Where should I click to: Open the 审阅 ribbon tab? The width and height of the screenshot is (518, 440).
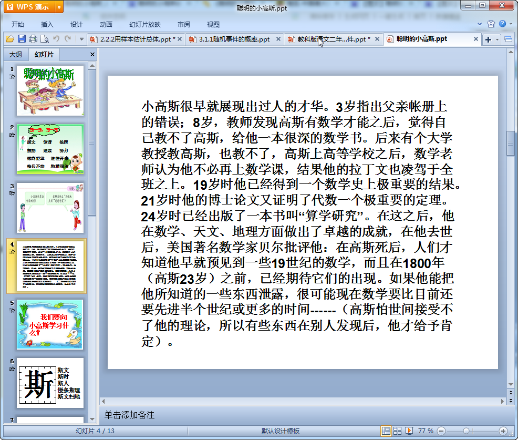pyautogui.click(x=184, y=25)
